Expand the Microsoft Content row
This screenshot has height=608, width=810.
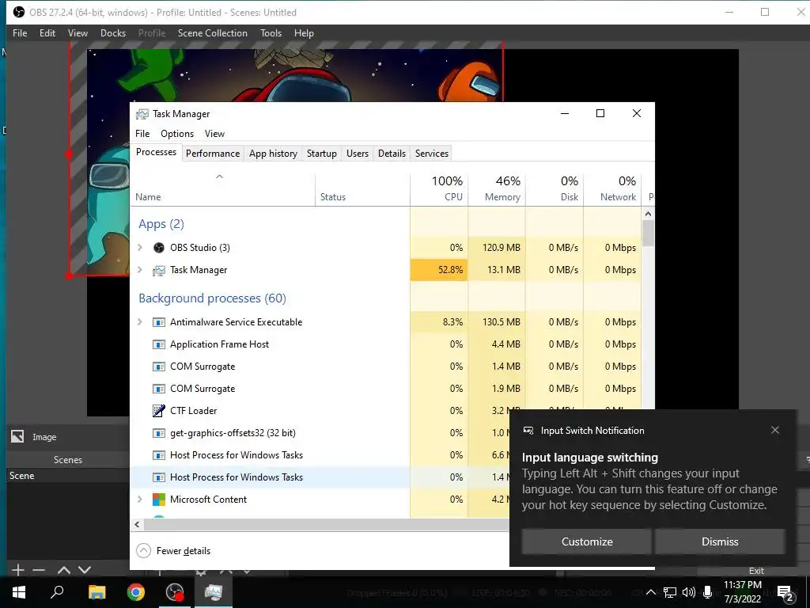[140, 500]
